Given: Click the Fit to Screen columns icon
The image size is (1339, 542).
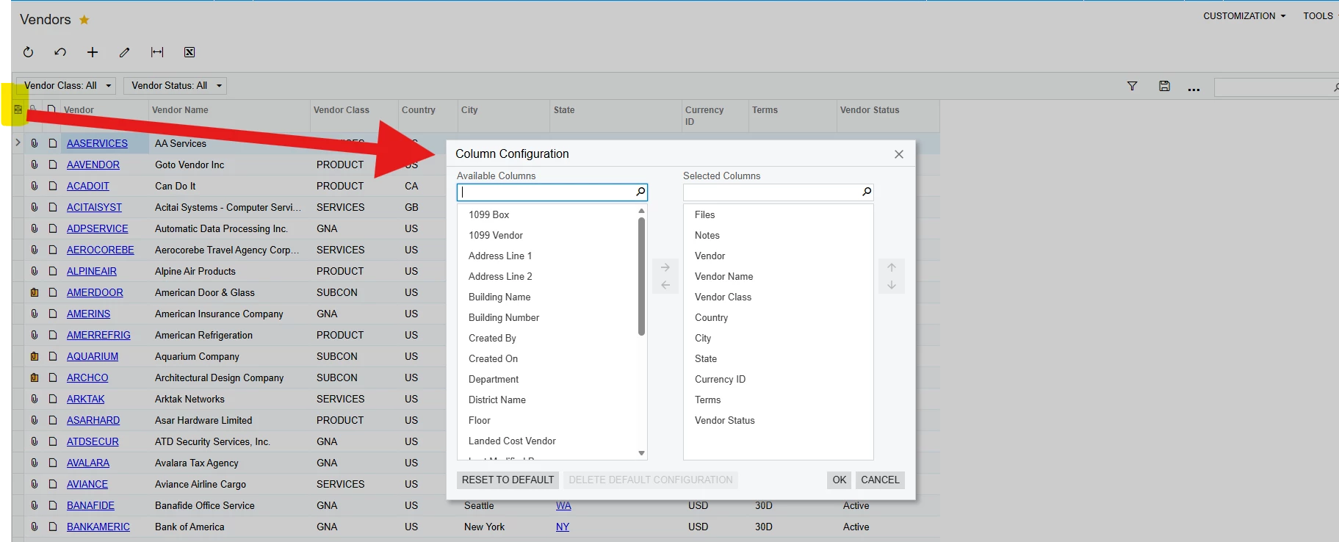Looking at the screenshot, I should tap(157, 52).
